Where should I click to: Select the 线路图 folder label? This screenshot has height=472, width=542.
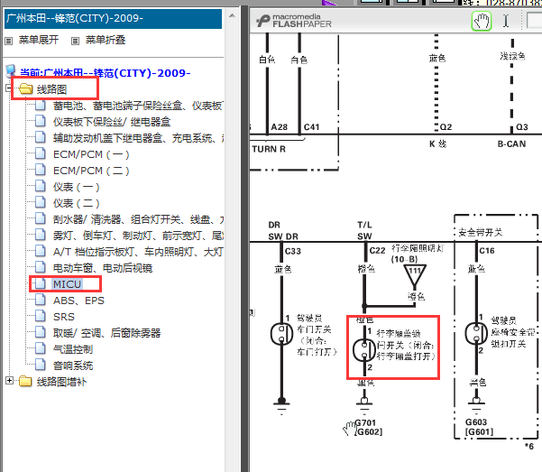[x=51, y=89]
